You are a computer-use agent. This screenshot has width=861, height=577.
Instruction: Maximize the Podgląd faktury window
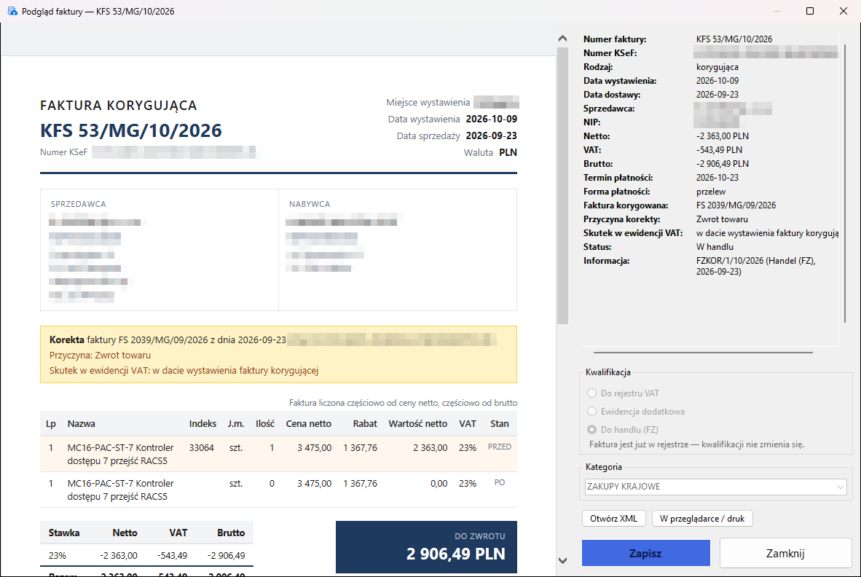[809, 11]
